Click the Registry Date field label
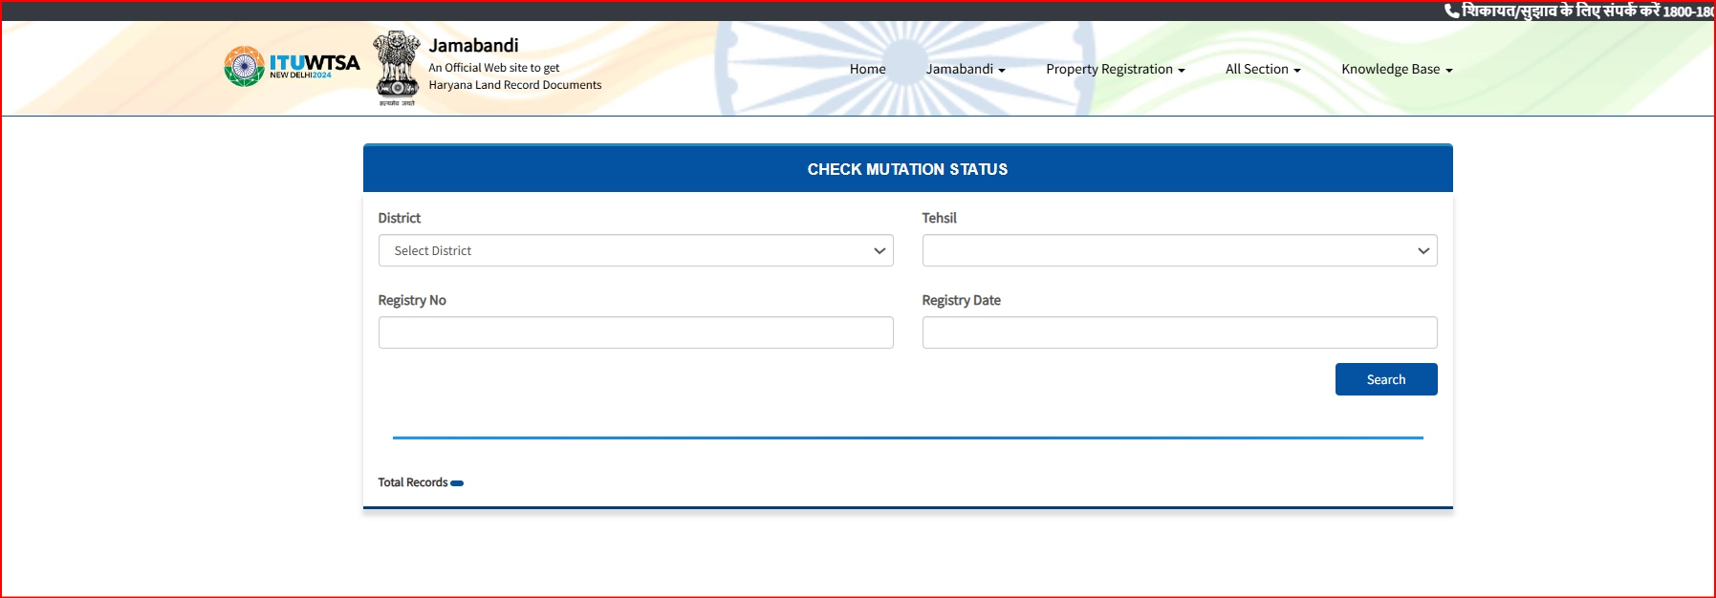 pyautogui.click(x=961, y=300)
